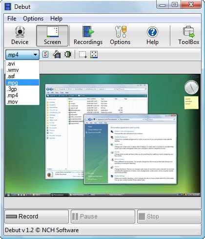Choose .mov from the format list

(x=22, y=102)
